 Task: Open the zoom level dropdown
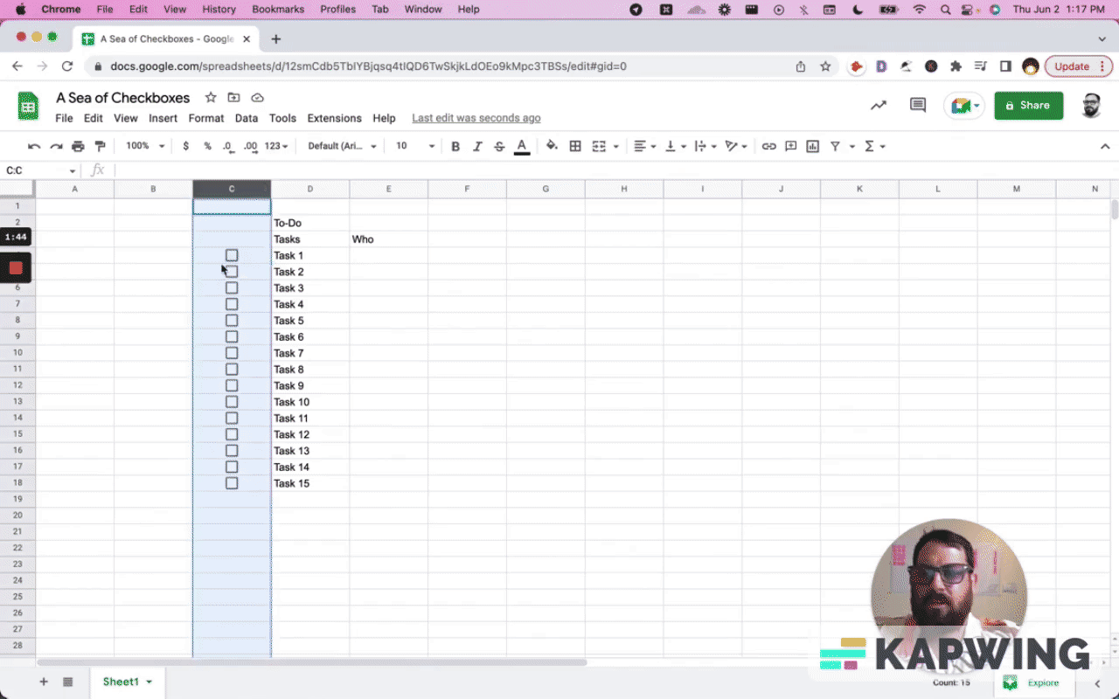[145, 147]
